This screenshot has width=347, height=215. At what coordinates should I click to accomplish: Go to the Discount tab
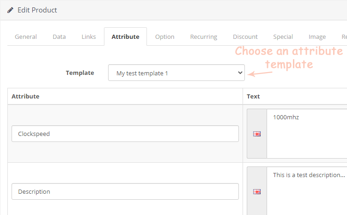(245, 37)
